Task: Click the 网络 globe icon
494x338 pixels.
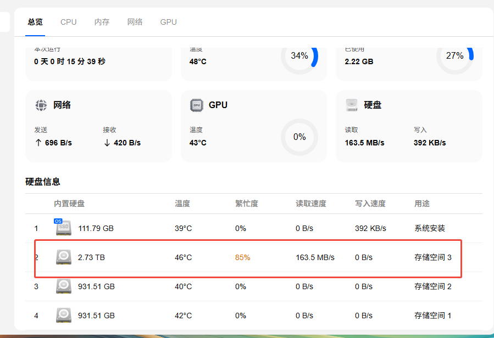Action: [41, 105]
